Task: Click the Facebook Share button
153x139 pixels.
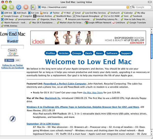Action: click(x=9, y=60)
